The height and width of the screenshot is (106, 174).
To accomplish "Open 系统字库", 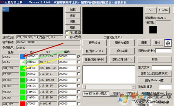I will pyautogui.click(x=122, y=51).
